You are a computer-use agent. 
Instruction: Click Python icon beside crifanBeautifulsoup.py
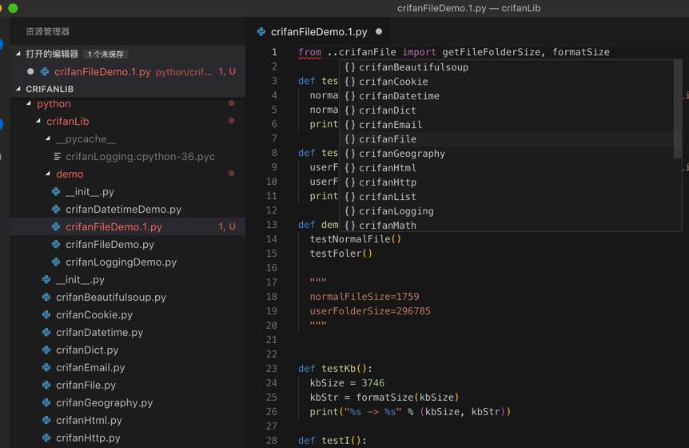coord(46,298)
